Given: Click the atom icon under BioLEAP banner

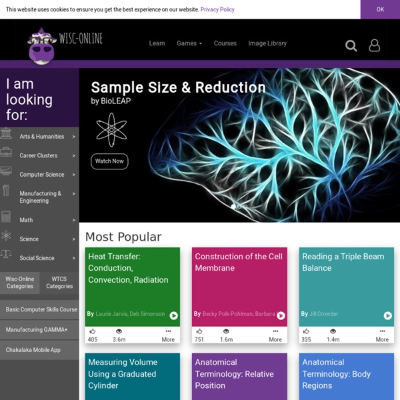Looking at the screenshot, I should tap(111, 130).
